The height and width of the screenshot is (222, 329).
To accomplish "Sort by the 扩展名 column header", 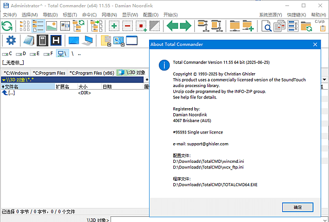I will (66, 87).
